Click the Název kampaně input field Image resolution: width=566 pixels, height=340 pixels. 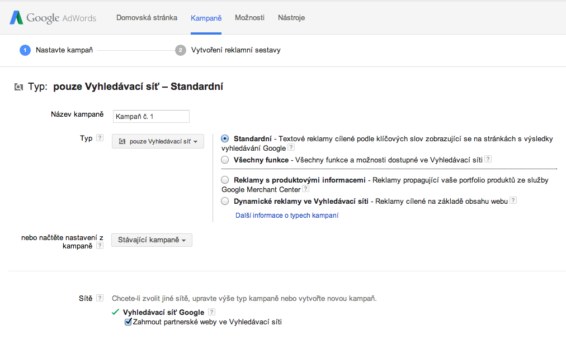[151, 116]
